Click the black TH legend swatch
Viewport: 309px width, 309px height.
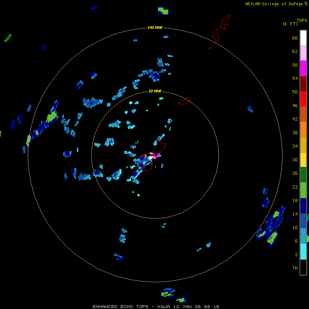[x=303, y=267]
